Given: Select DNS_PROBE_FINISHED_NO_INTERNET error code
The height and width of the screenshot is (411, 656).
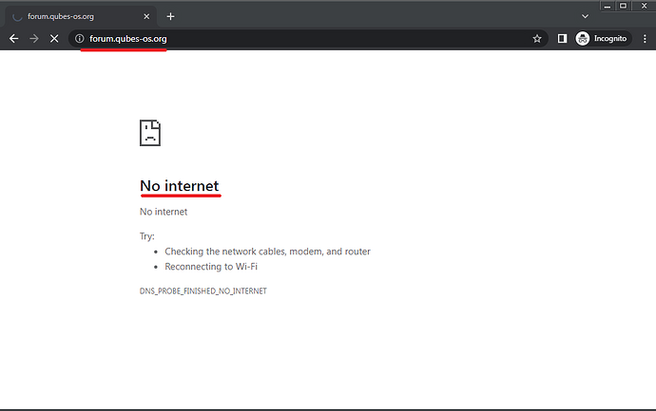Looking at the screenshot, I should coord(203,291).
